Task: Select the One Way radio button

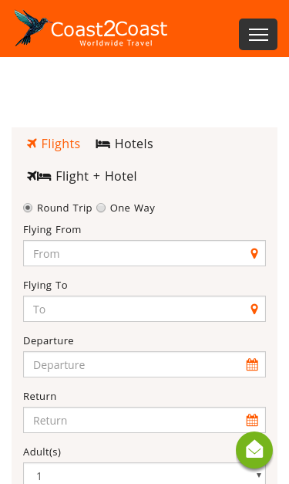Action: coord(101,208)
